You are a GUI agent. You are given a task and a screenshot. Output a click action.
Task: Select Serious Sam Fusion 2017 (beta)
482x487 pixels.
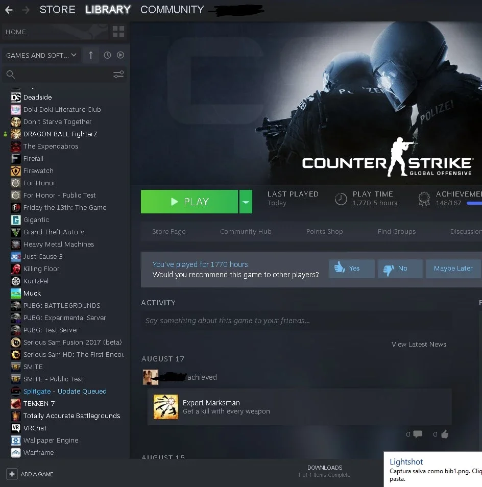73,343
